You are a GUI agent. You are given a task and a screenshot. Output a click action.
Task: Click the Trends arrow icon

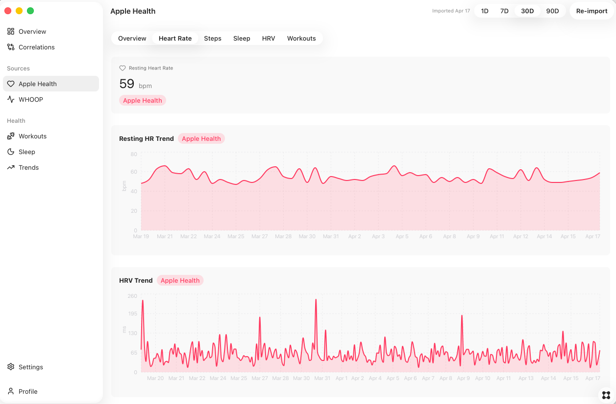tap(11, 168)
